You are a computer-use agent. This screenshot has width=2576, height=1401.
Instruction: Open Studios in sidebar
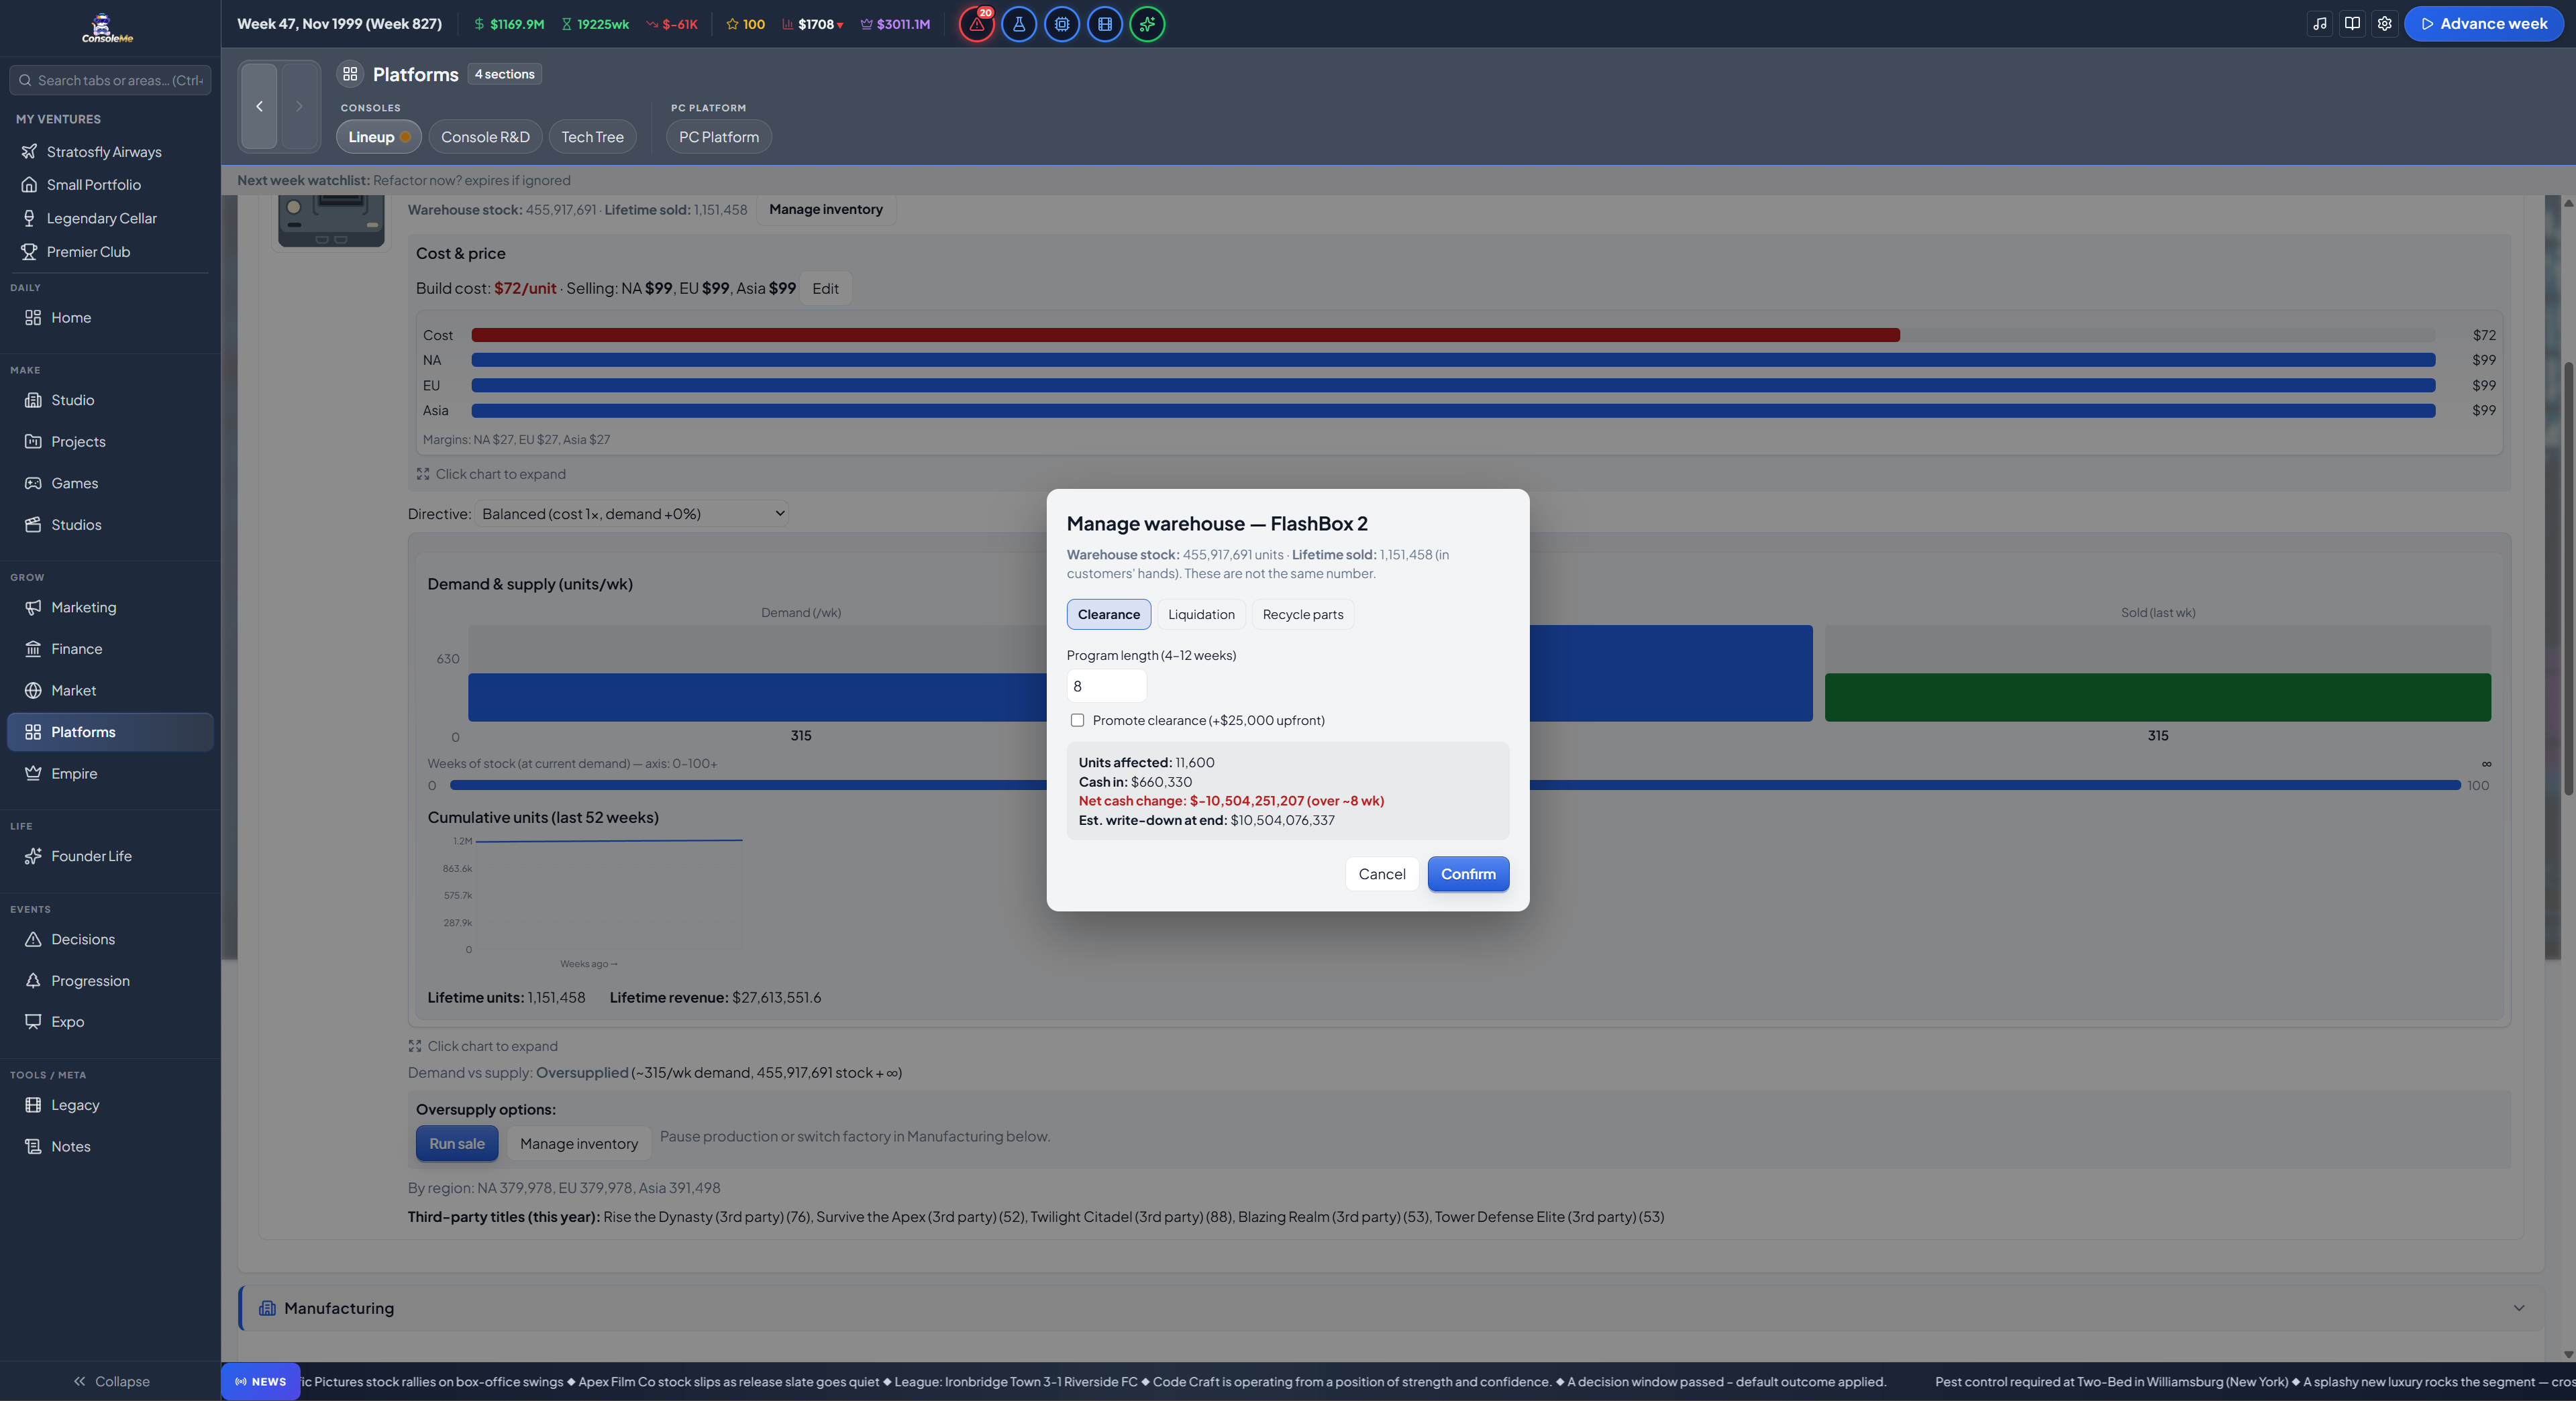(x=110, y=524)
